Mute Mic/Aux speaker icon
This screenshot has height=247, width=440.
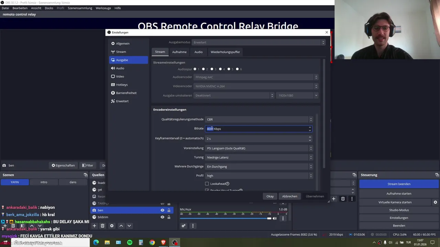[x=274, y=218]
